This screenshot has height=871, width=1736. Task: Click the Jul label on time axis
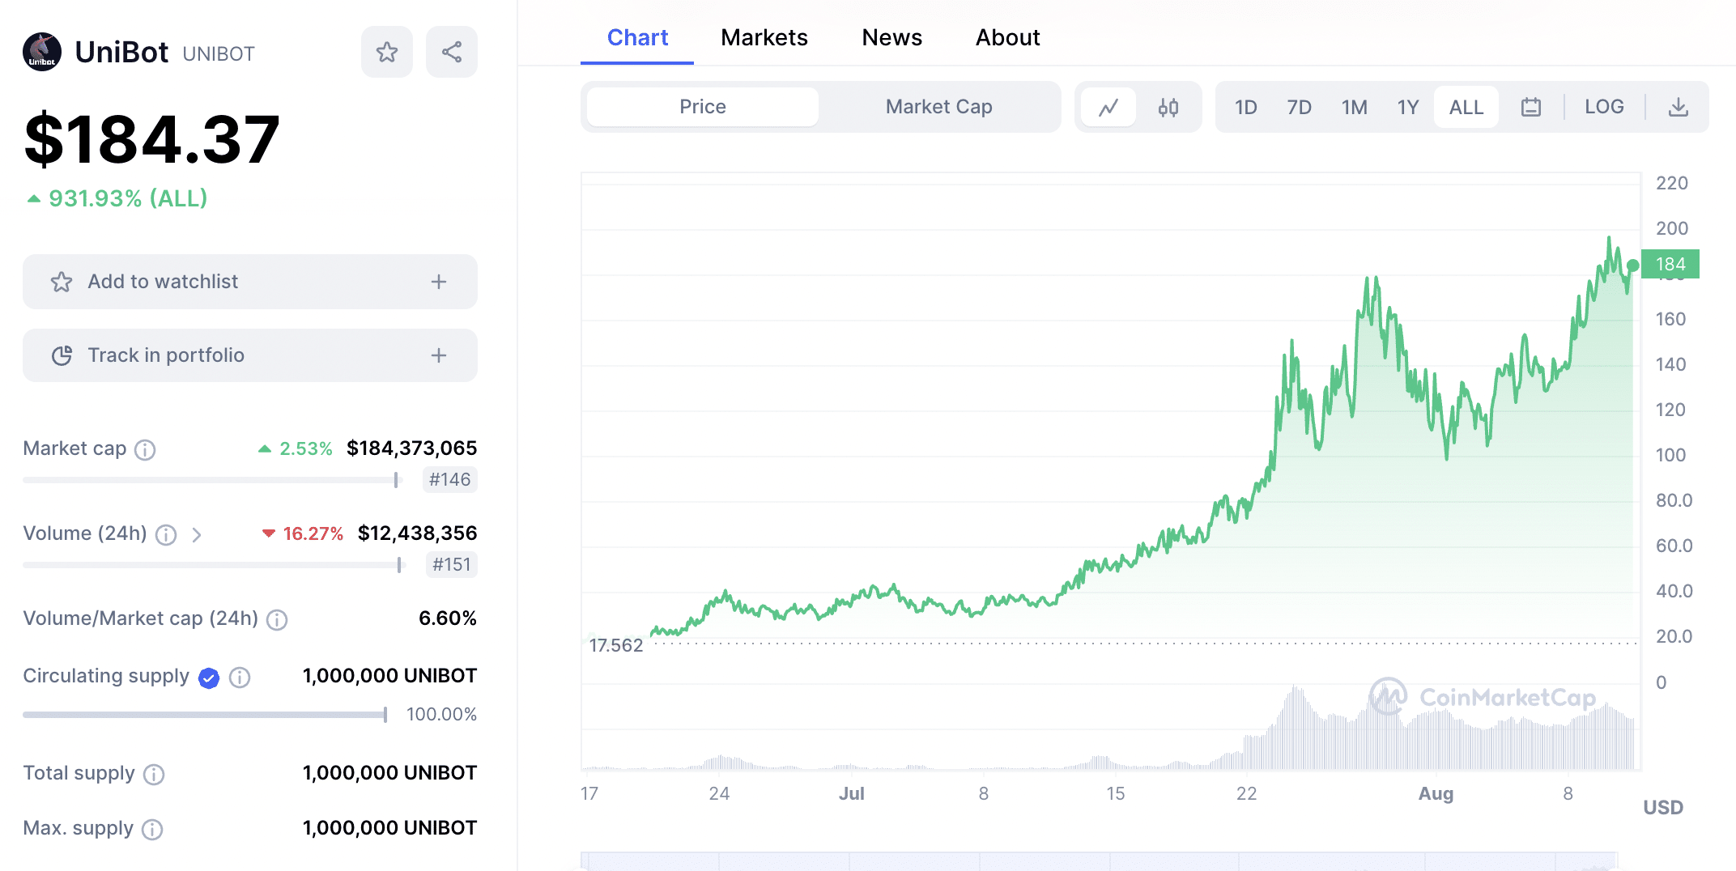[852, 794]
